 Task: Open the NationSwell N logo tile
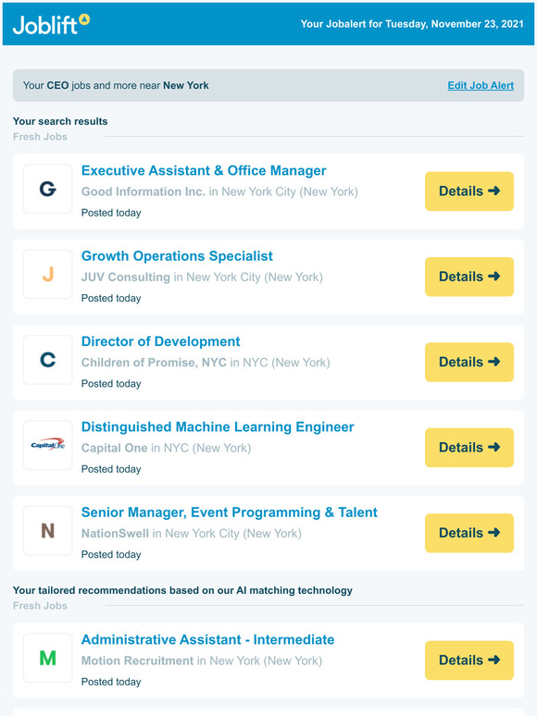click(x=48, y=530)
